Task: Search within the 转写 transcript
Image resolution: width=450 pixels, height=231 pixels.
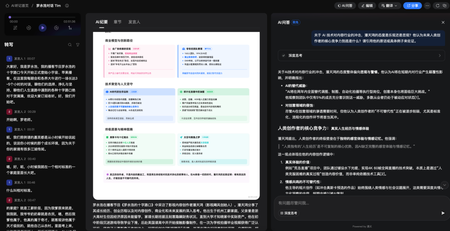Action: (70, 45)
